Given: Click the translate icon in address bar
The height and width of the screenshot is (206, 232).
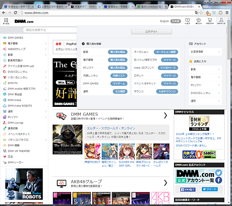Looking at the screenshot, I should click(196, 13).
